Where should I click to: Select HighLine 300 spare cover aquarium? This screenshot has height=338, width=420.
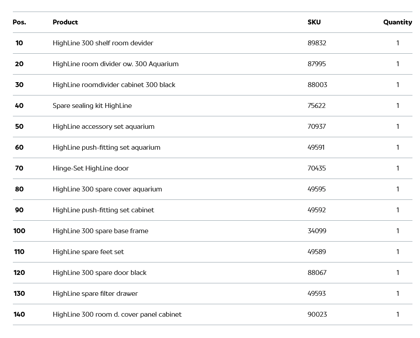[107, 189]
